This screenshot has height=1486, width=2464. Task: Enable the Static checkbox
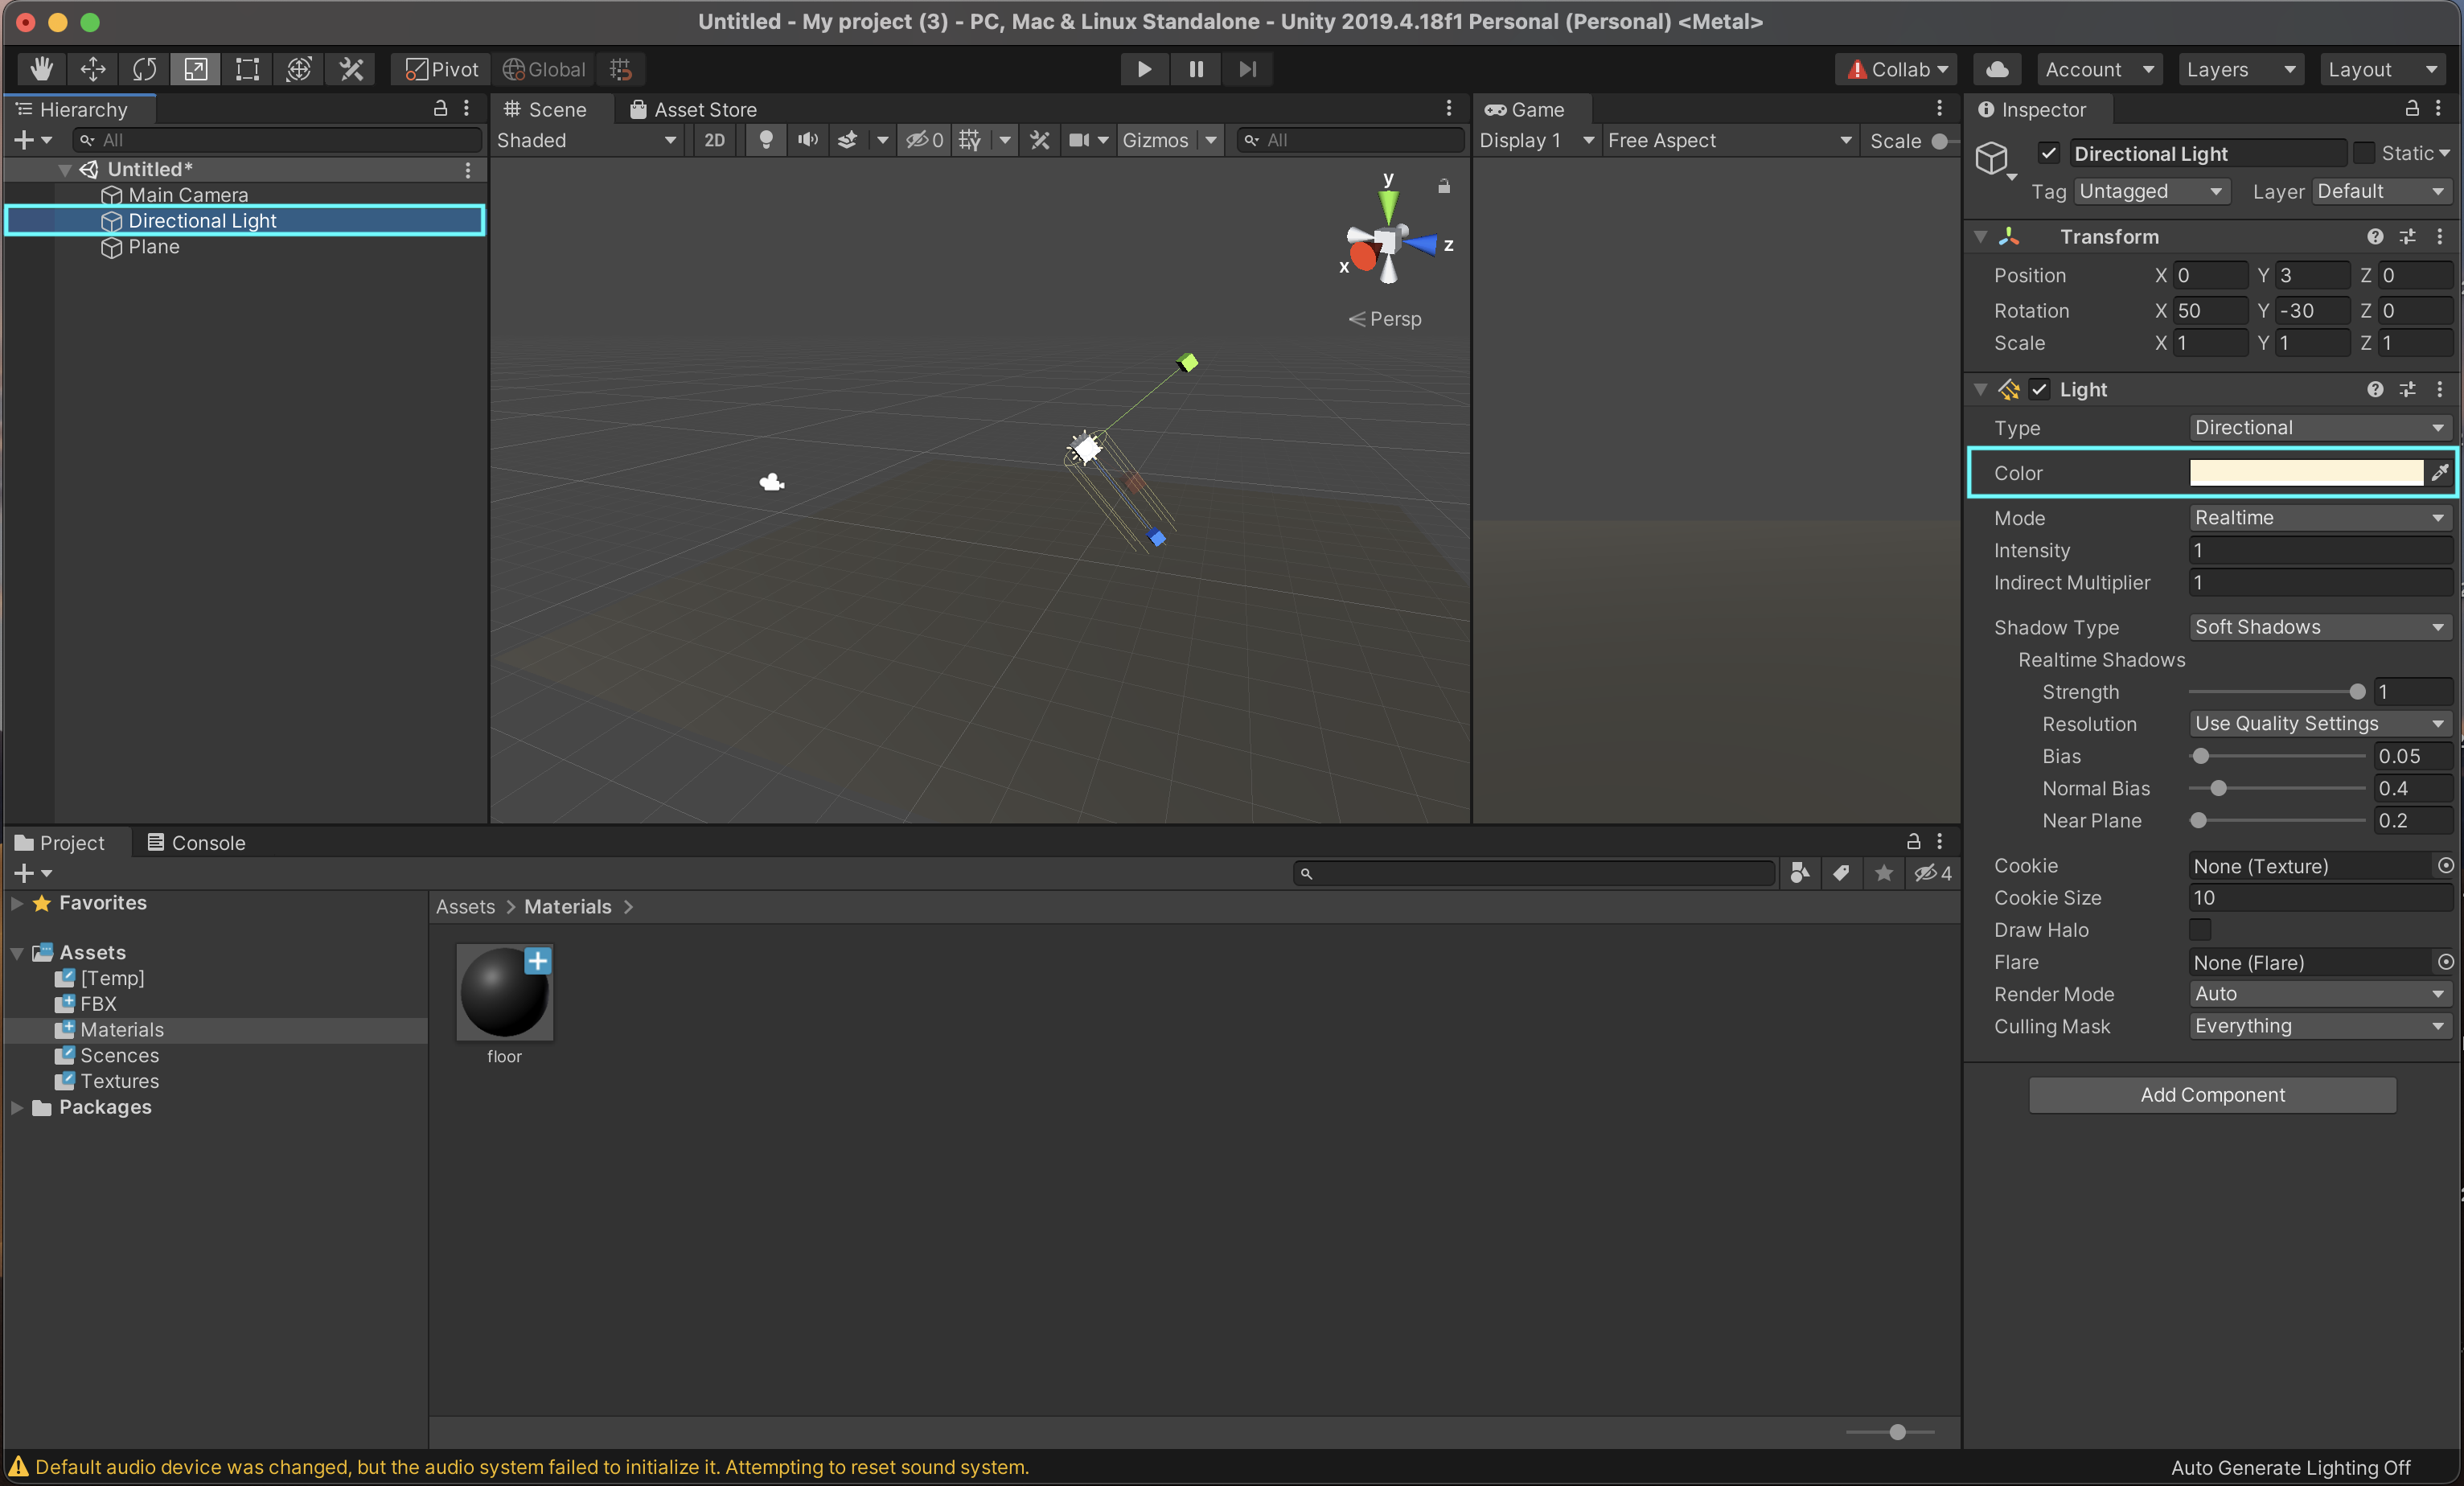coord(2364,153)
